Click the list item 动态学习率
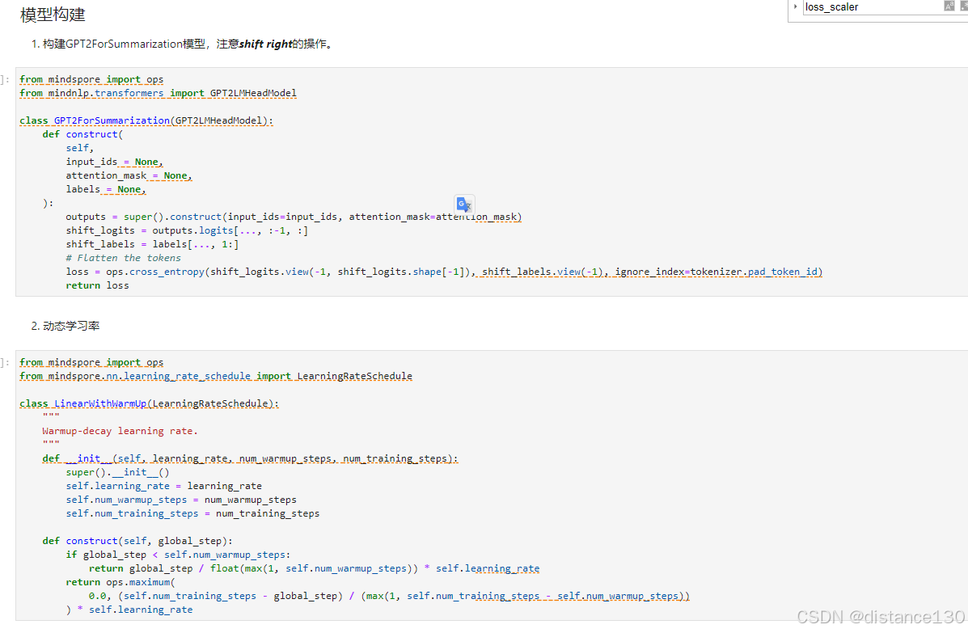This screenshot has width=968, height=633. [71, 326]
